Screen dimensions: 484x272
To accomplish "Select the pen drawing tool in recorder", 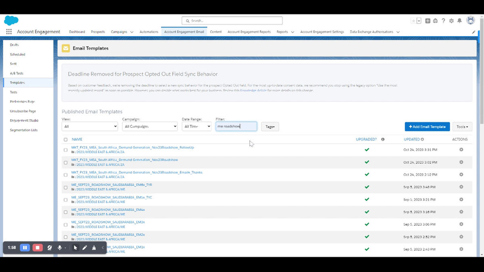I will point(85,247).
